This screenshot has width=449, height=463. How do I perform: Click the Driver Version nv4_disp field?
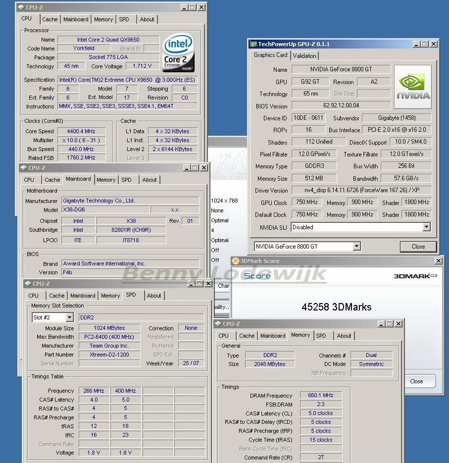click(361, 190)
